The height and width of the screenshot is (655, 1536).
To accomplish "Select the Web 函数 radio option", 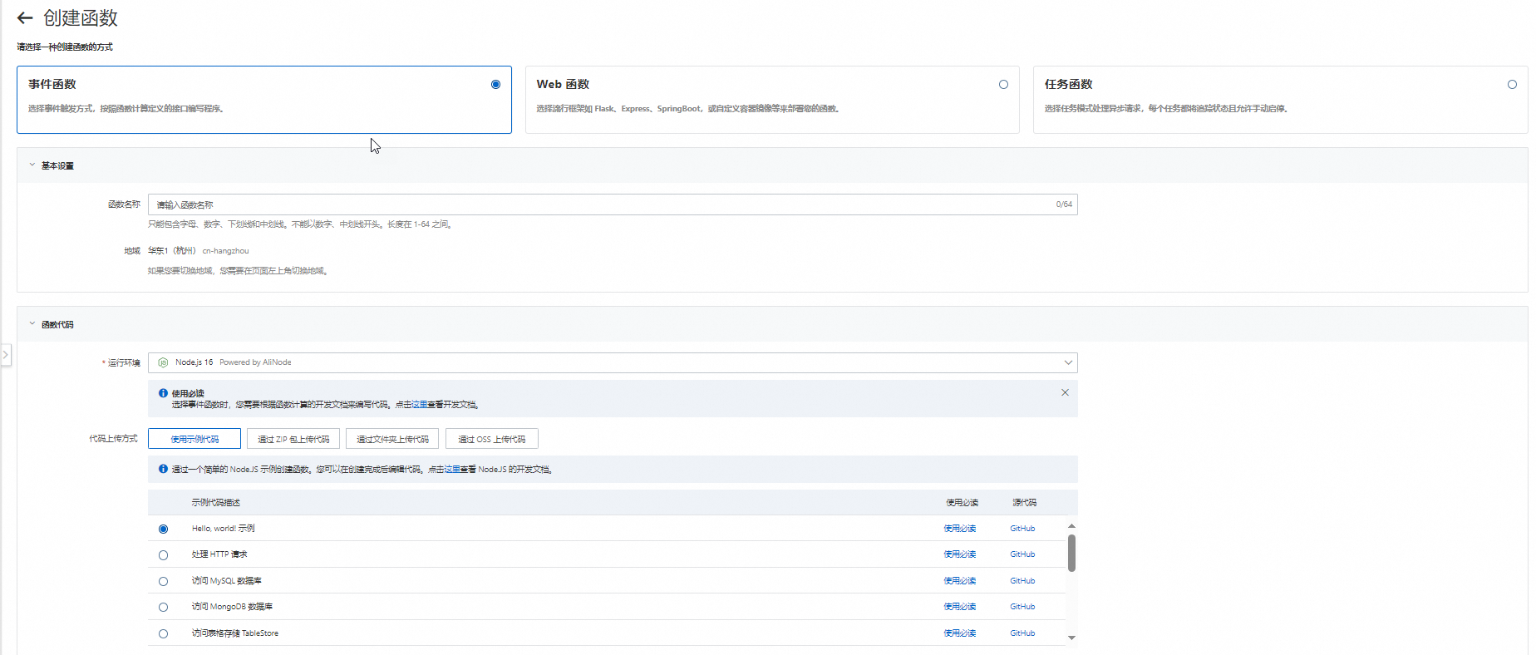I will coord(1003,84).
